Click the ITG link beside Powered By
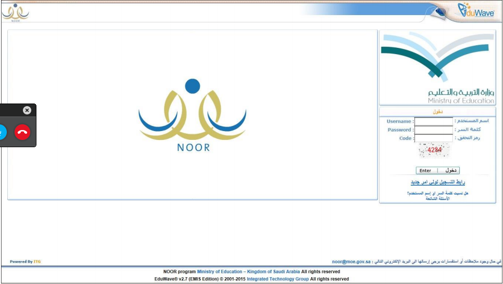The image size is (503, 284). (37, 262)
